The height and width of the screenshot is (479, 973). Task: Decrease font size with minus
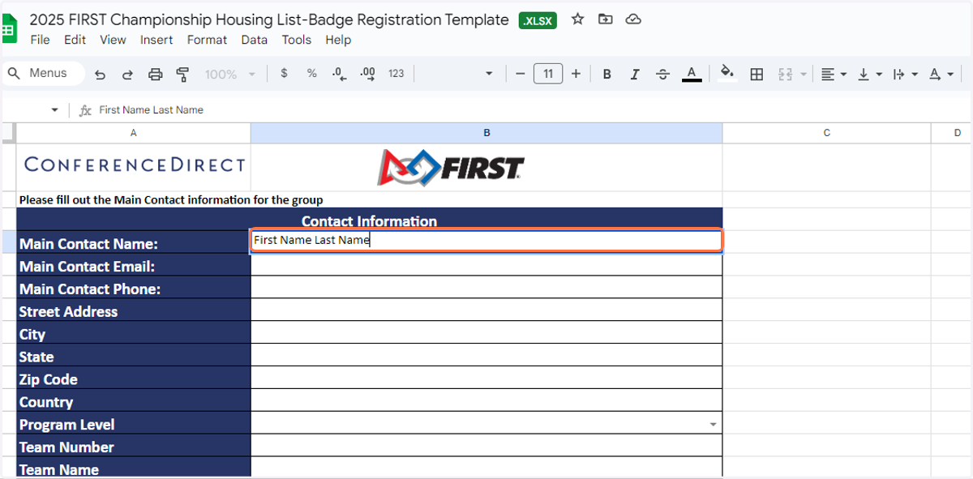520,74
